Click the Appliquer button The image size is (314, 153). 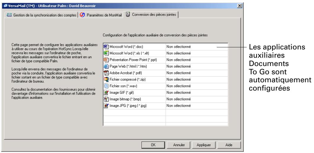pos(204,145)
